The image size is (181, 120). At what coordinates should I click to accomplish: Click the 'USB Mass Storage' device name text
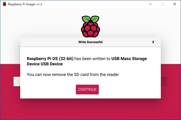[129, 59]
